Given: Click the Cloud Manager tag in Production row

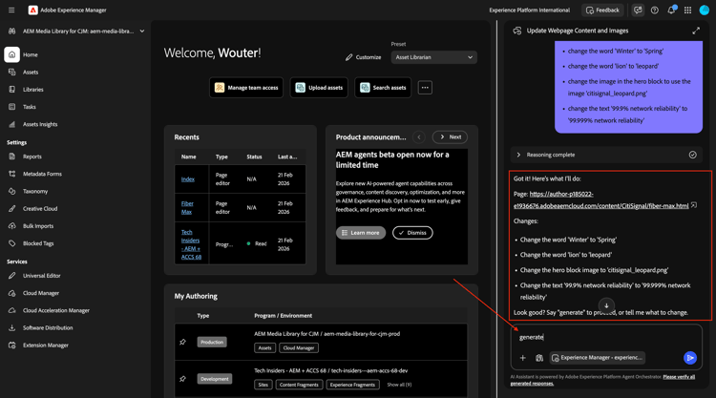Looking at the screenshot, I should pos(299,347).
